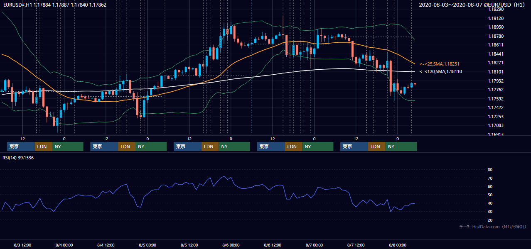This screenshot has height=249, width=531.
Task: Select the 25 SMA 1.18251 orange label
Action: tap(439, 64)
